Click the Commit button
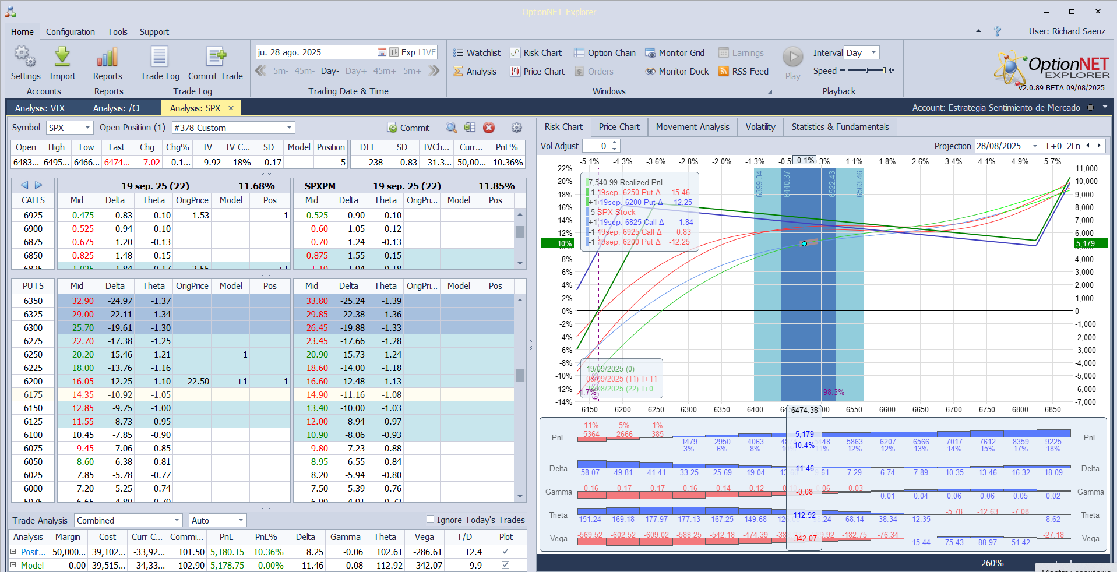Screen dimensions: 1117x572 408,128
